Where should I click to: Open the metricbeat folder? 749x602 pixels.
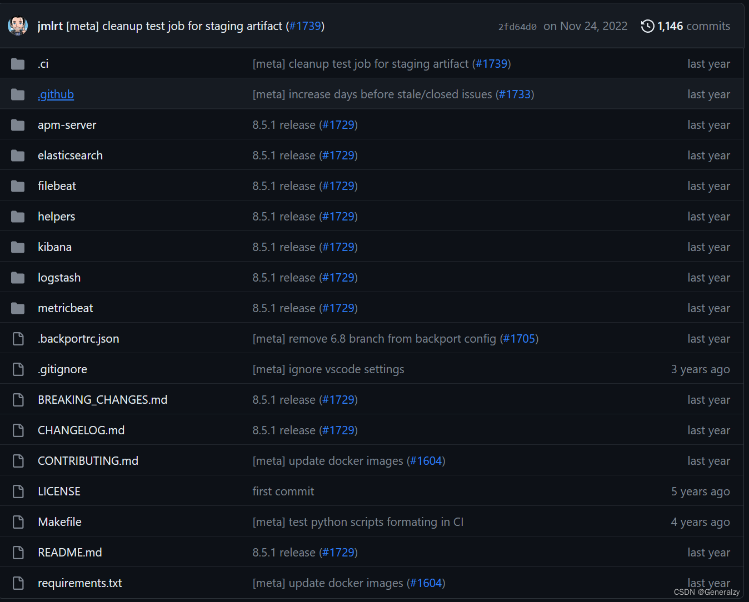65,308
